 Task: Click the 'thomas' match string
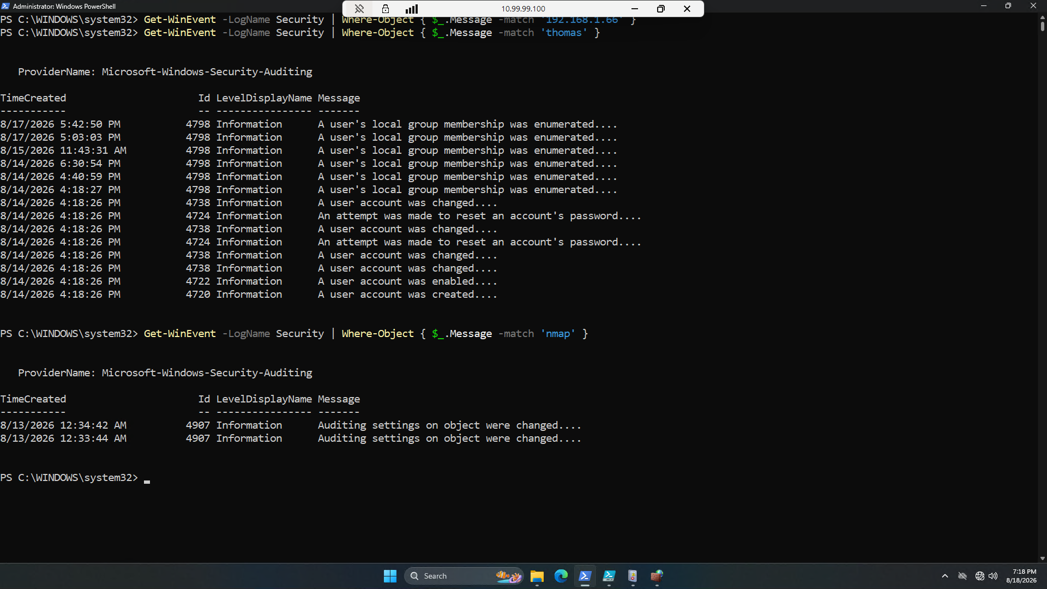564,33
